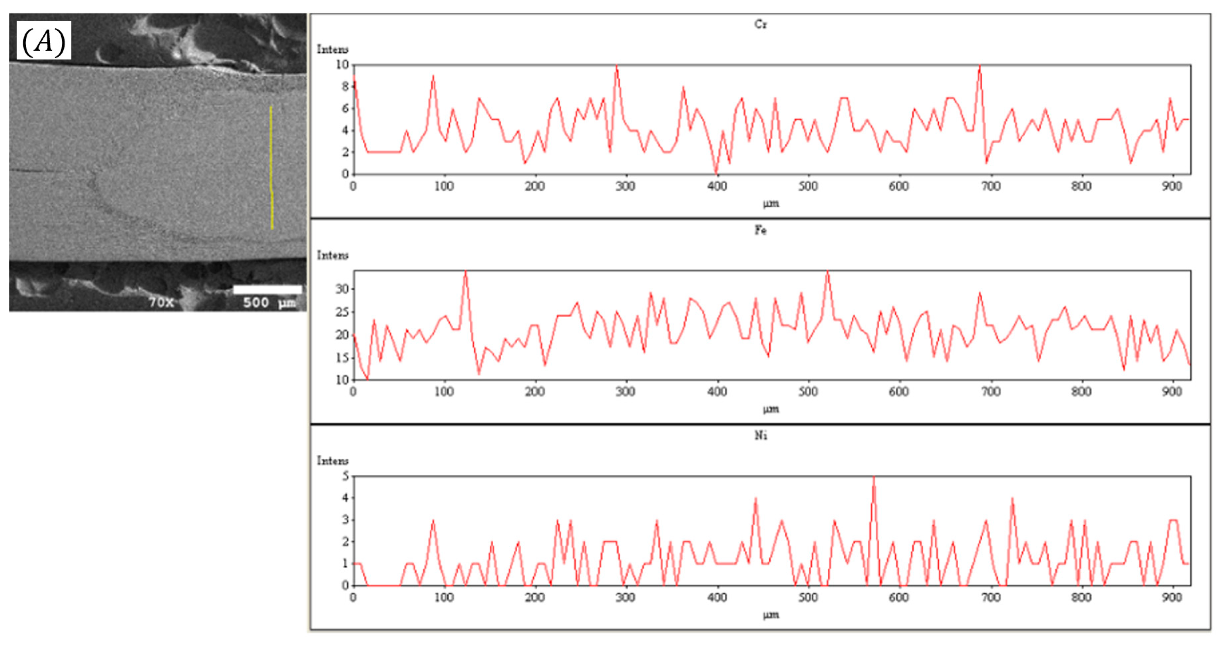1223x646 pixels.
Task: Click the 30 tick on Fe y-axis
Action: coord(342,289)
